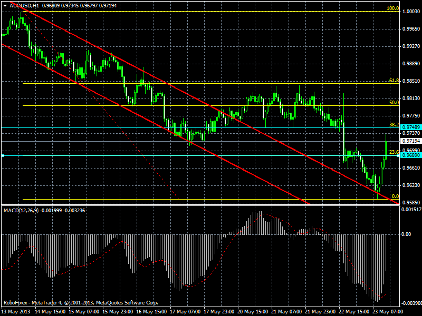Click the MACD scale value 0.001517
422x316 pixels.
coord(411,210)
